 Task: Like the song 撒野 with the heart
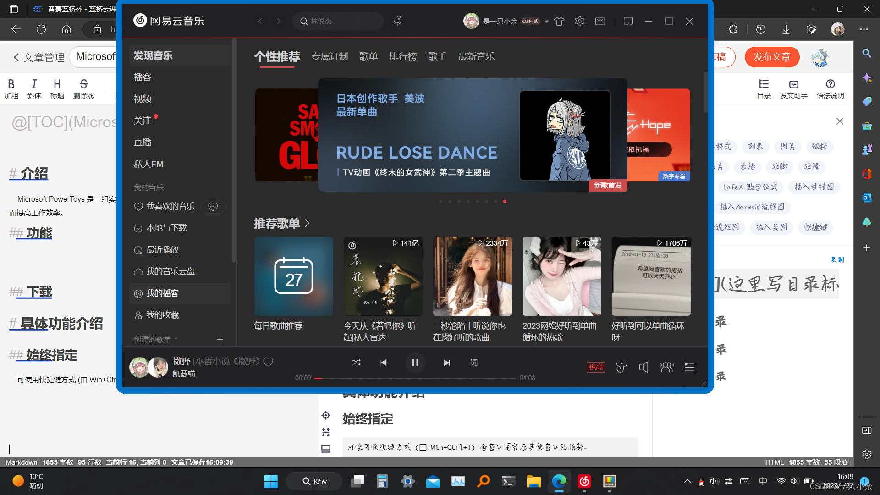click(268, 362)
